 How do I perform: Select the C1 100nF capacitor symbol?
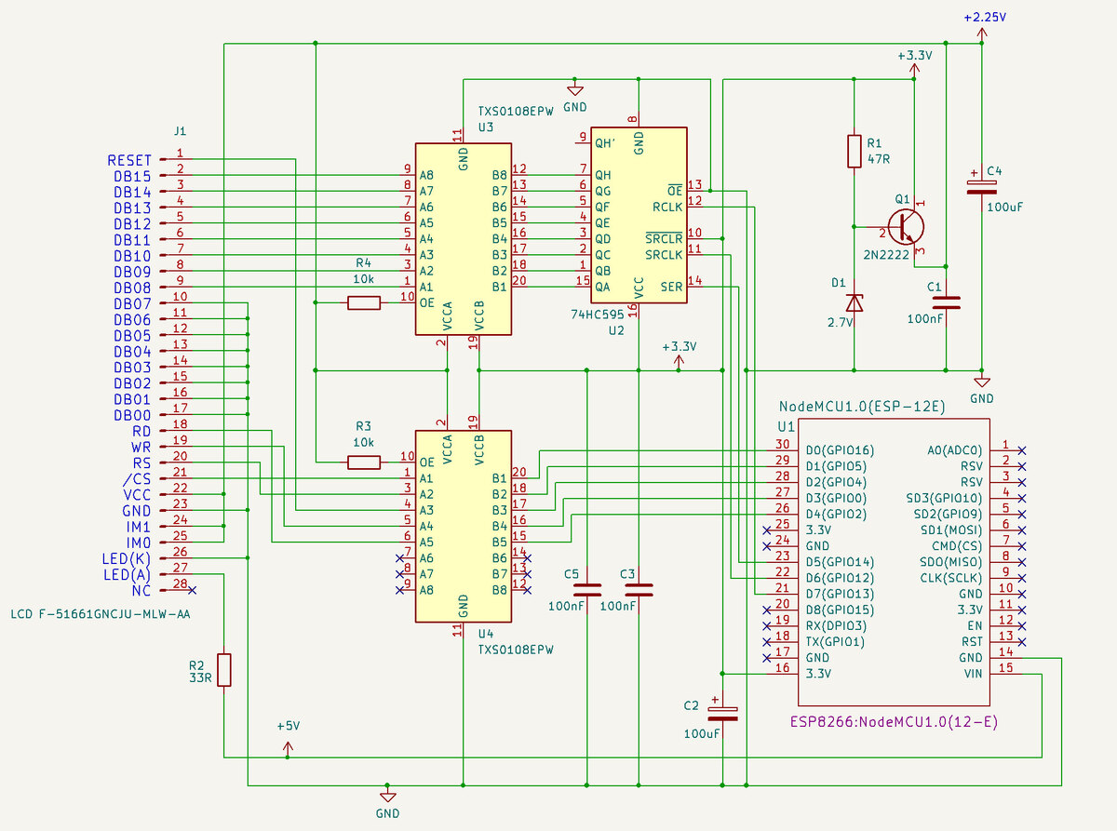946,302
